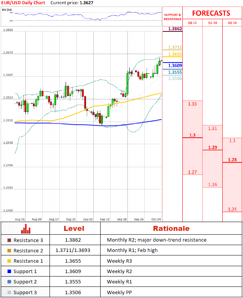Click the 1.3555 support level marker

pos(175,72)
